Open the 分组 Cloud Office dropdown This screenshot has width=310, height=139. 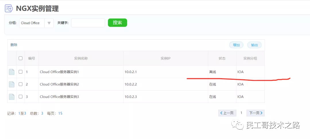click(36, 23)
